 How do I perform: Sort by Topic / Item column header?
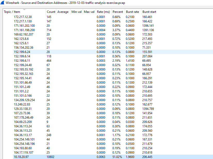[24, 12]
